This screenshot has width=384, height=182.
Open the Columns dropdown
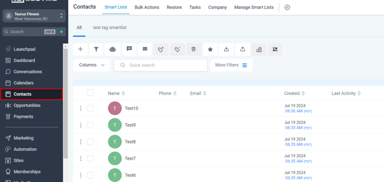tap(91, 65)
